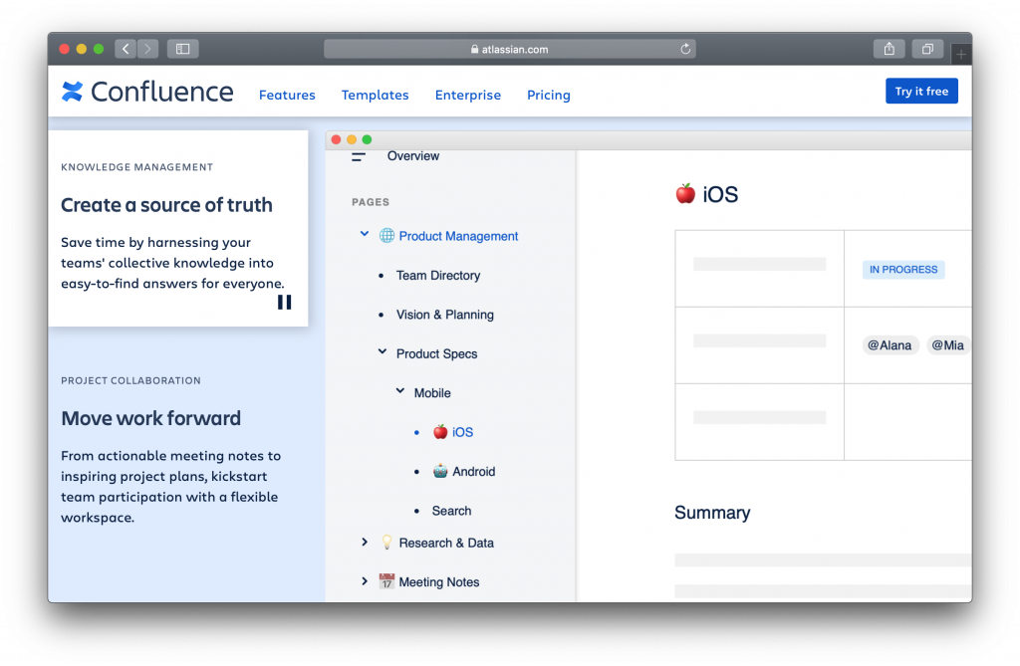Click the PROJECT COLLABORATION label

pyautogui.click(x=130, y=380)
